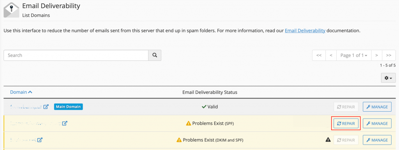This screenshot has height=150, width=399.
Task: Click into the Search input field
Action: point(76,55)
